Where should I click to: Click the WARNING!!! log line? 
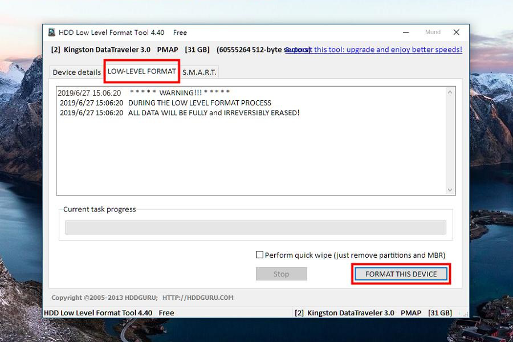pyautogui.click(x=144, y=92)
